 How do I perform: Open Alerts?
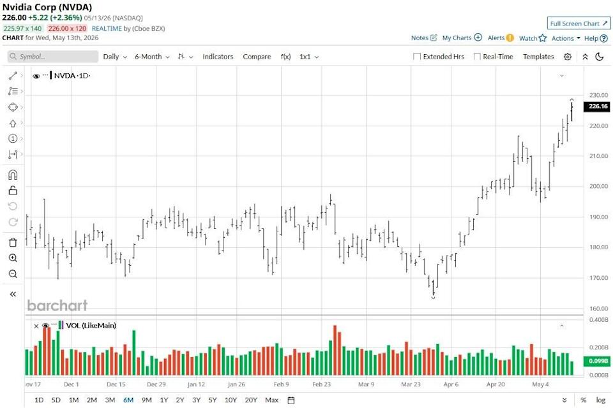click(x=501, y=38)
